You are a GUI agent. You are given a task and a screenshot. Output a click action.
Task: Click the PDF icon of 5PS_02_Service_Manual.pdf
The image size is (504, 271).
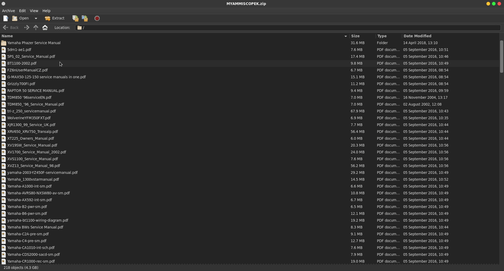pyautogui.click(x=4, y=56)
